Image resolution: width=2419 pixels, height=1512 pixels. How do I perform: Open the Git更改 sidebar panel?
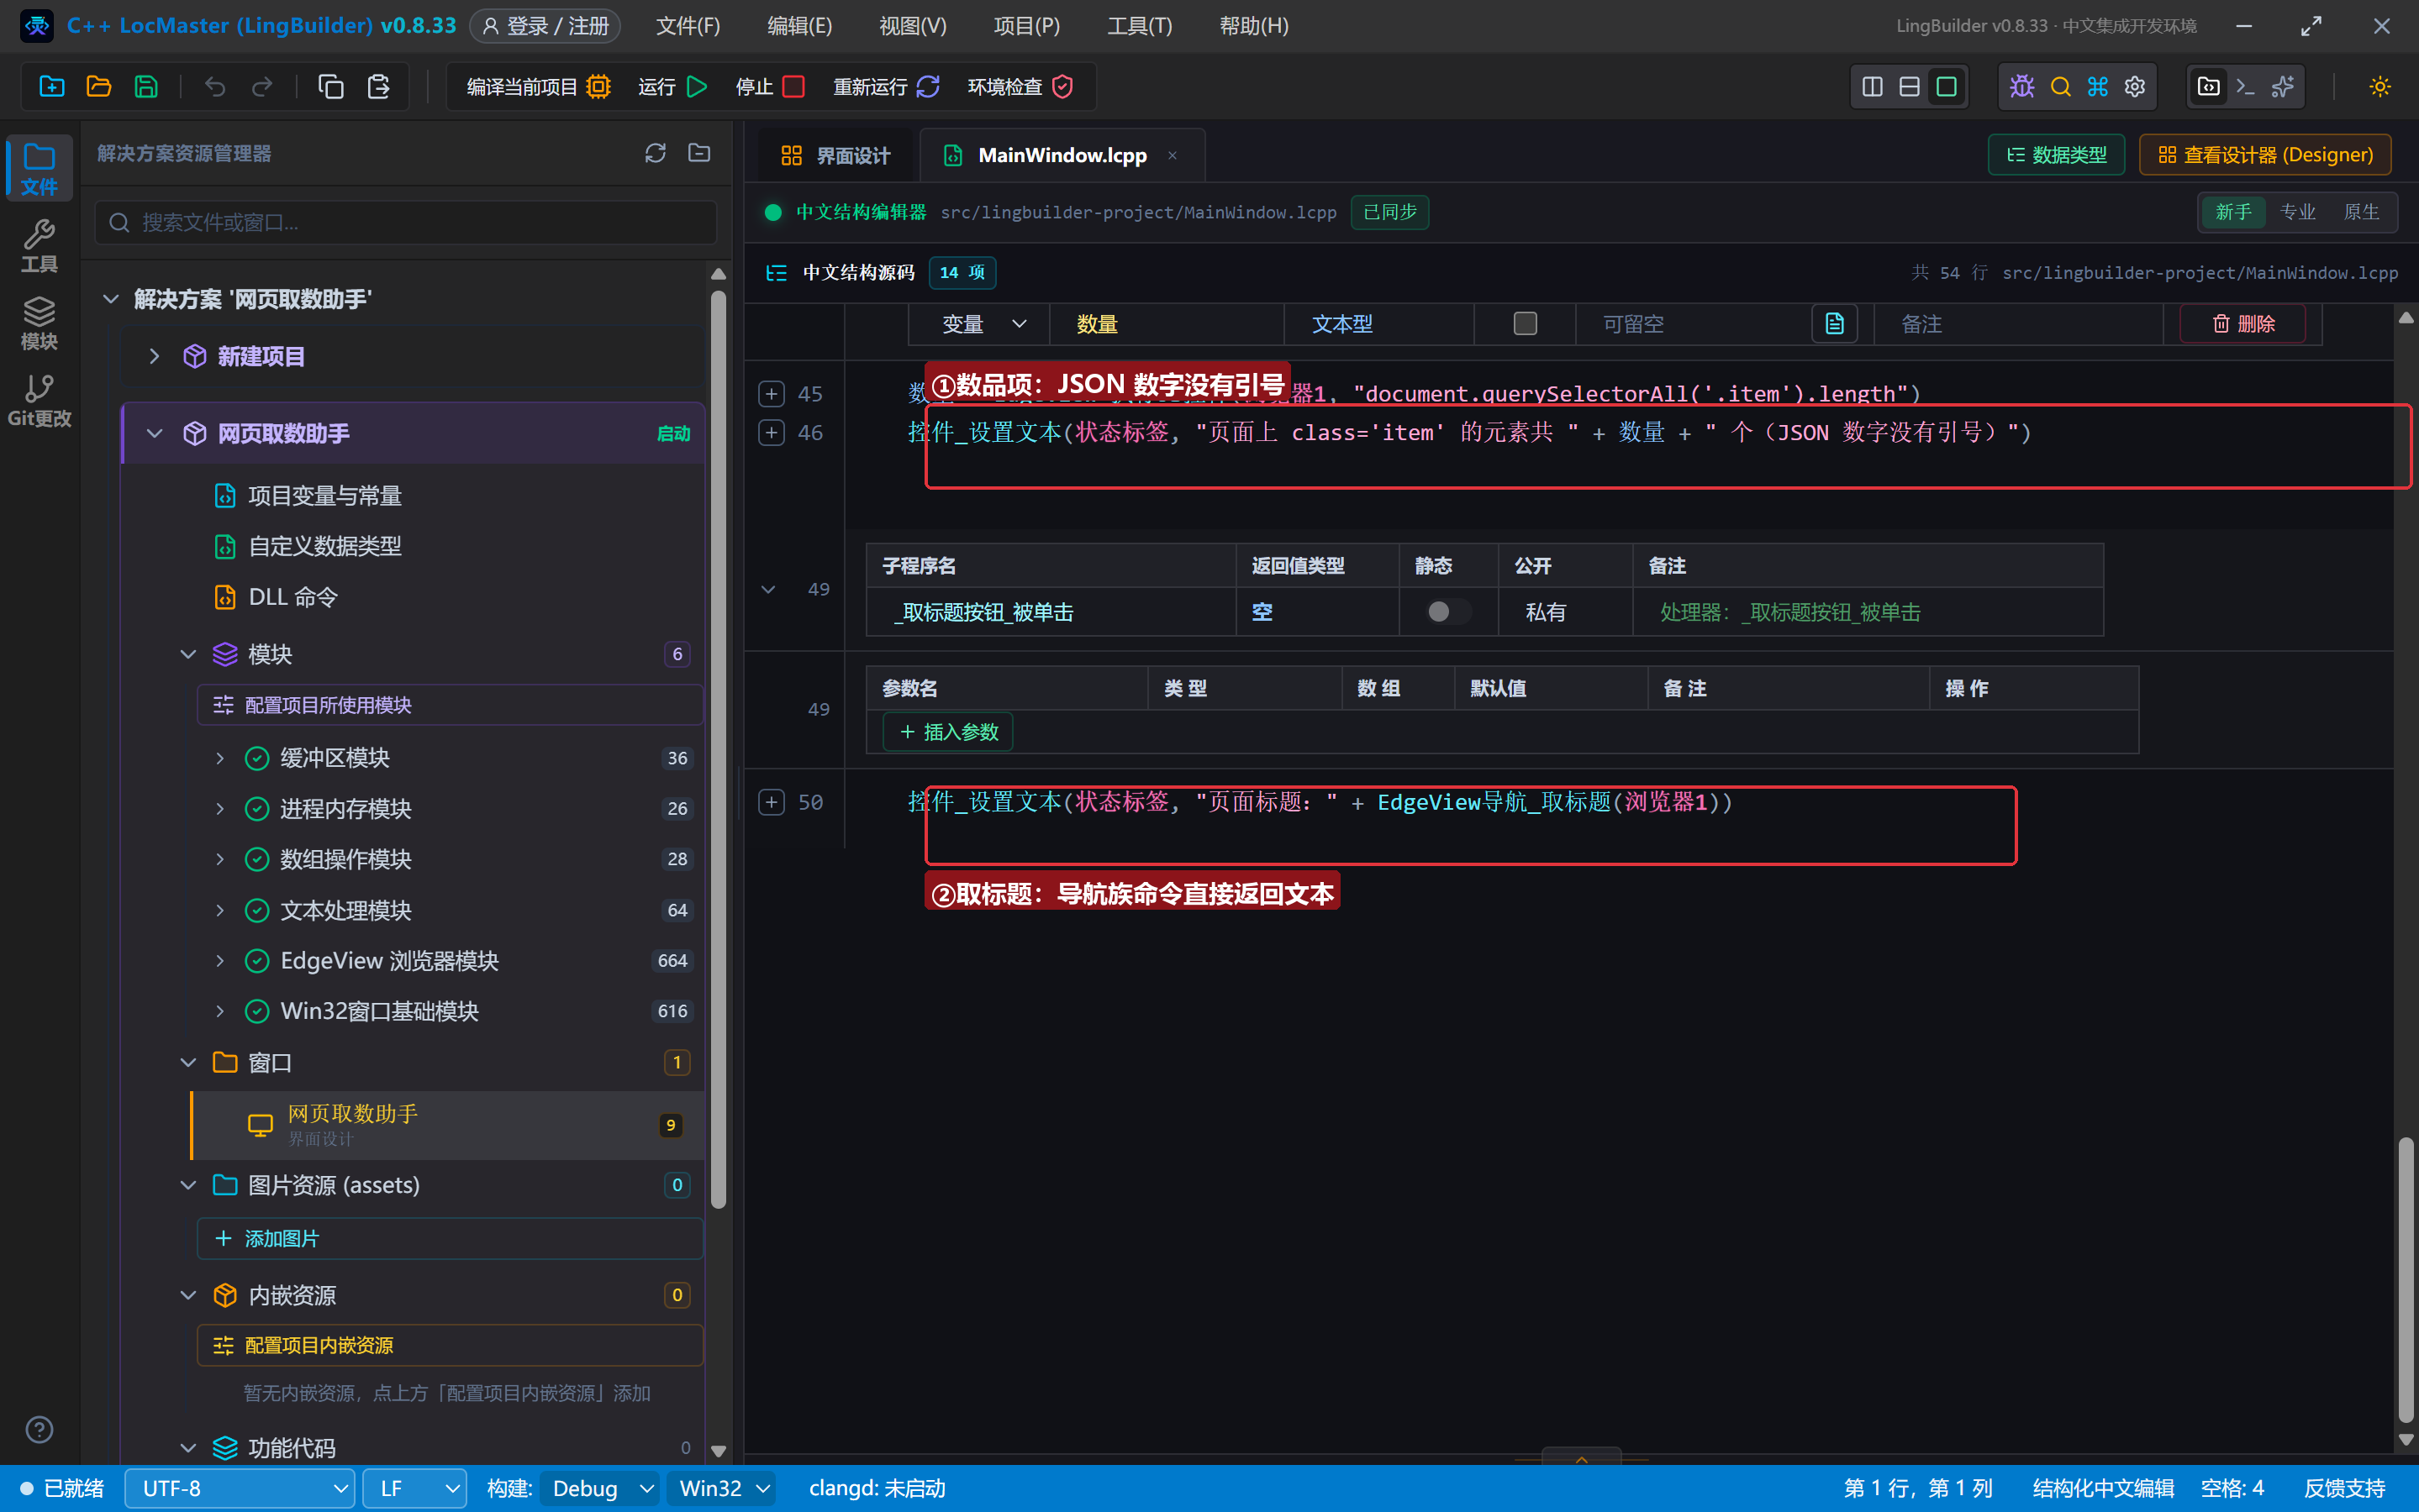(x=39, y=401)
